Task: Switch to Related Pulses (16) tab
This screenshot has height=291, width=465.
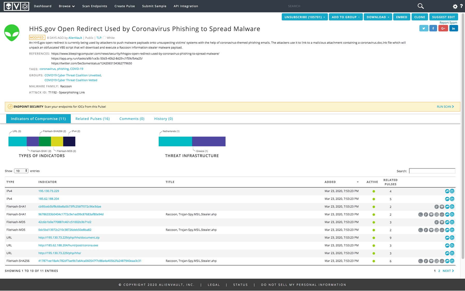Action: [x=93, y=119]
